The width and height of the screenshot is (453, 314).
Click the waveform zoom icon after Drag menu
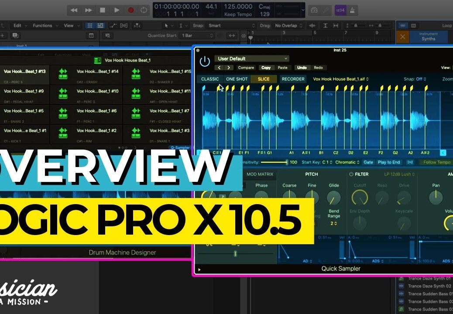click(x=312, y=26)
